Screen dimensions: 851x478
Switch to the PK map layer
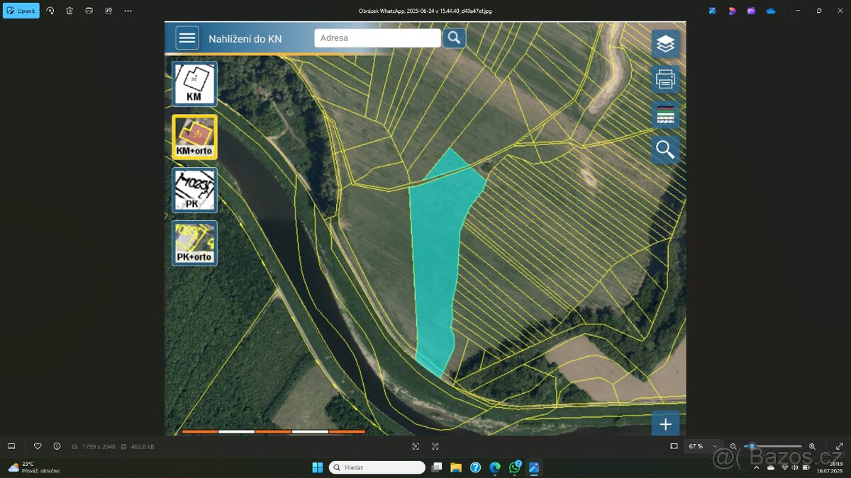pos(194,190)
